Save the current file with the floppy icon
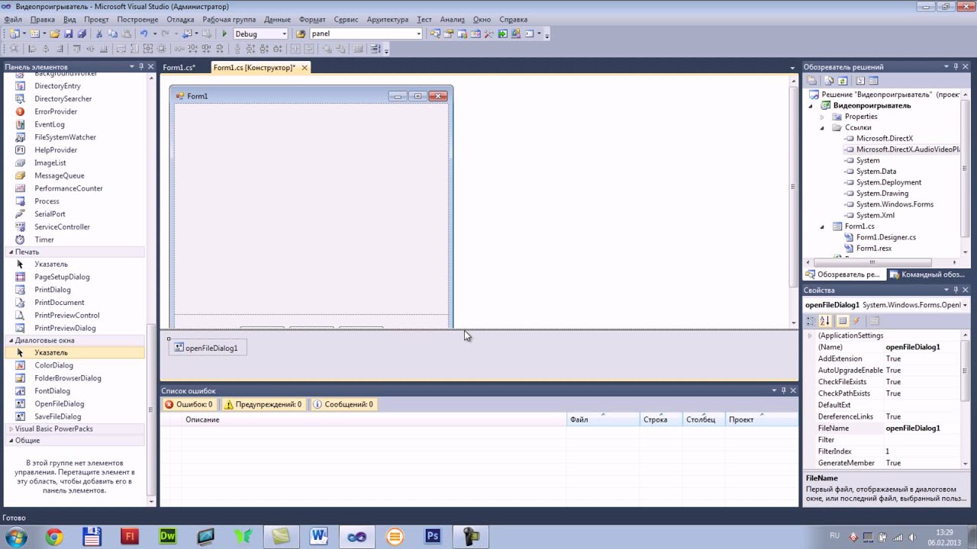This screenshot has width=977, height=549. pos(68,34)
